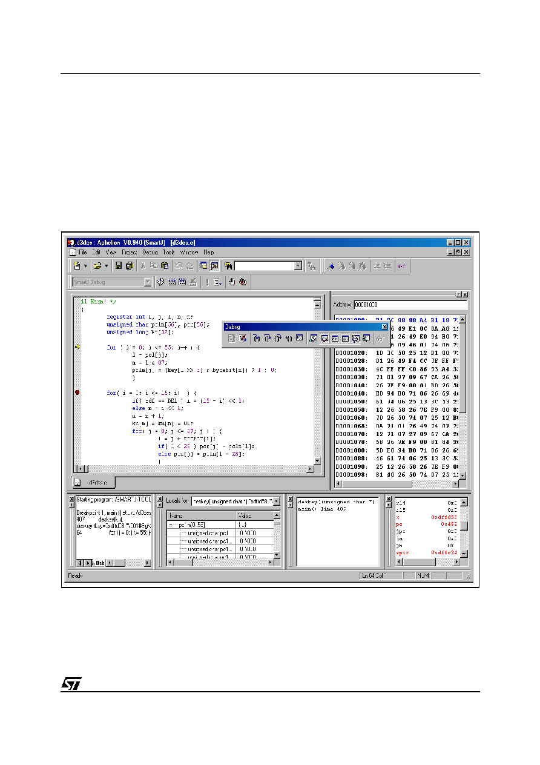The image size is (540, 765).
Task: Click the Step Into icon in Debug toolbar
Action: point(257,339)
